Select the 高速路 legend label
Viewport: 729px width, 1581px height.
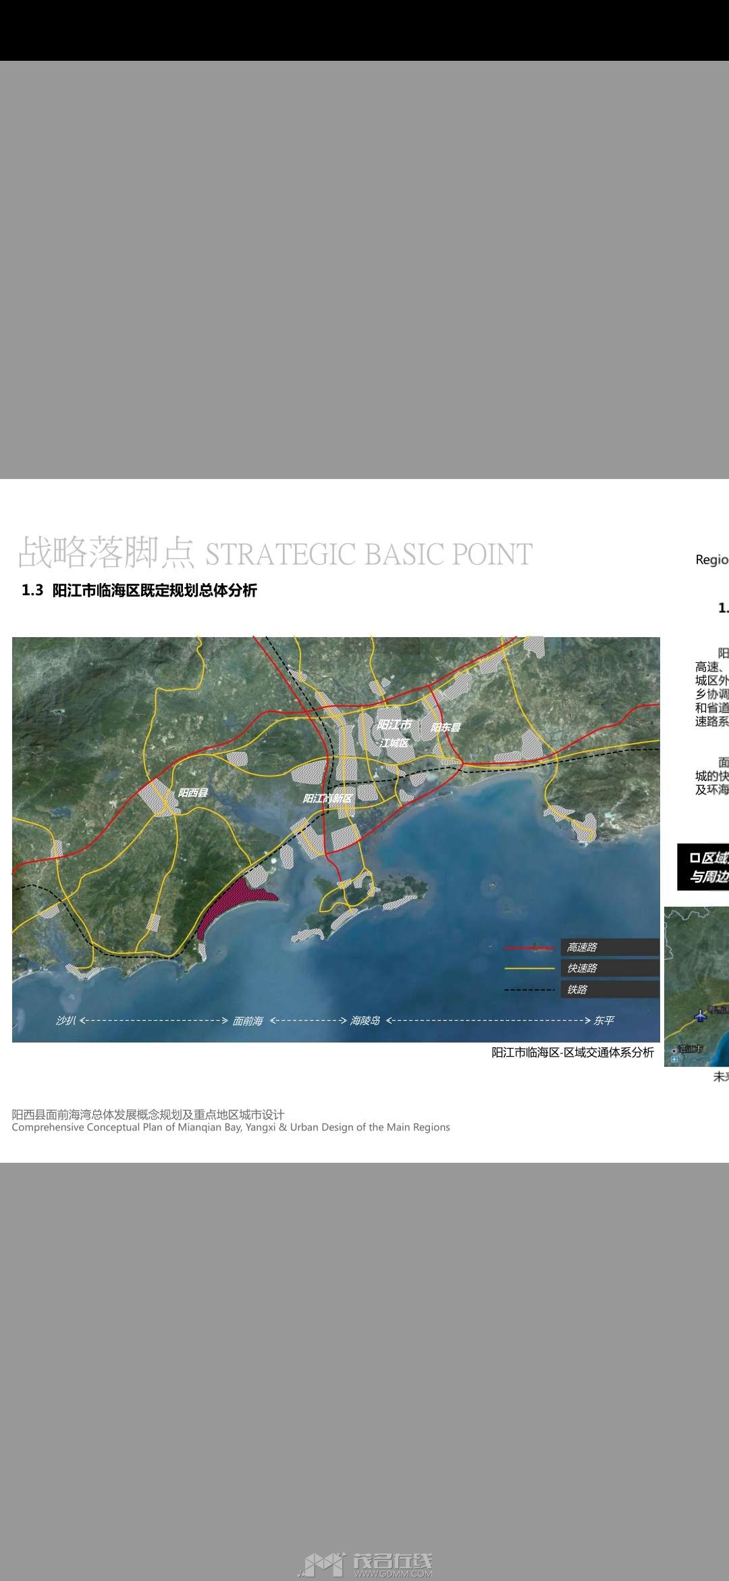click(x=582, y=947)
